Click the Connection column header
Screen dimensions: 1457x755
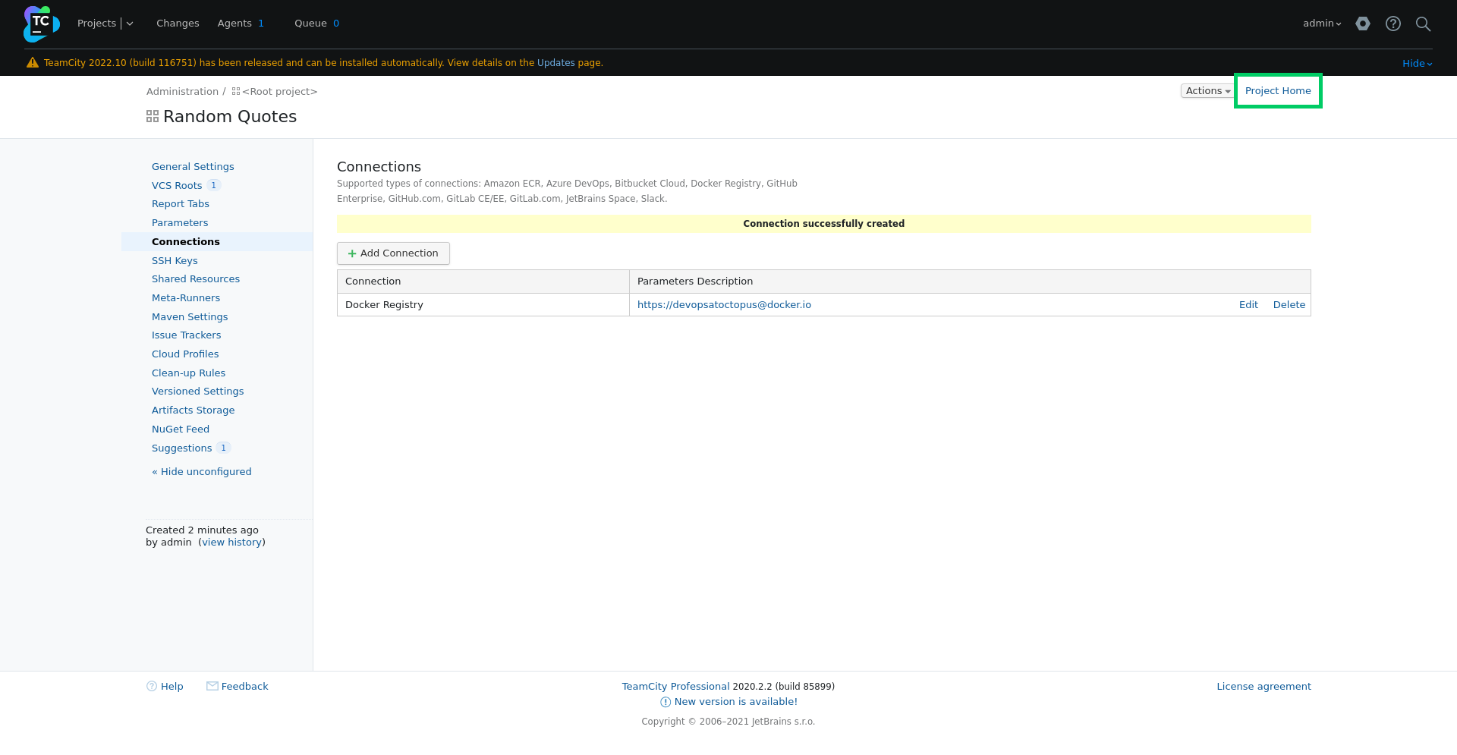[483, 282]
